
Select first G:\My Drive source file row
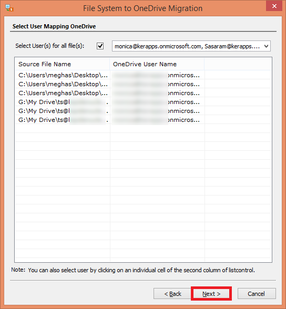[x=63, y=102]
